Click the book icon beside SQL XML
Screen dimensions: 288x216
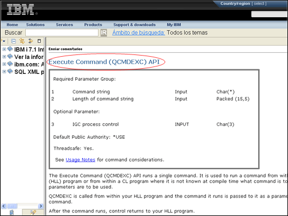(x=10, y=72)
